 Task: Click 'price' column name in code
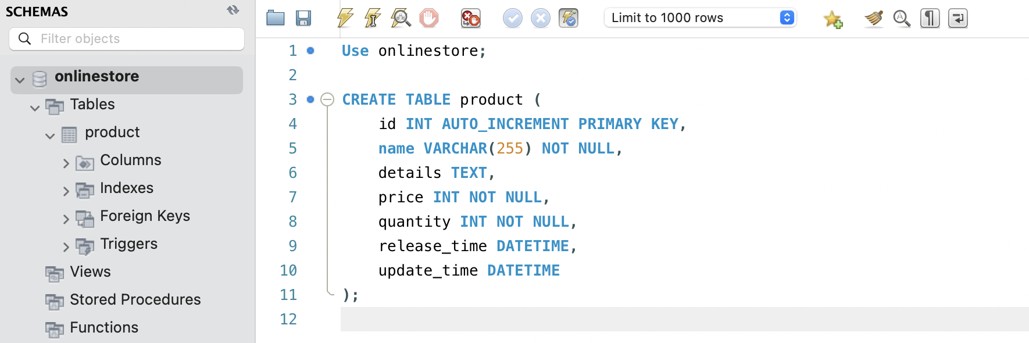click(x=401, y=197)
